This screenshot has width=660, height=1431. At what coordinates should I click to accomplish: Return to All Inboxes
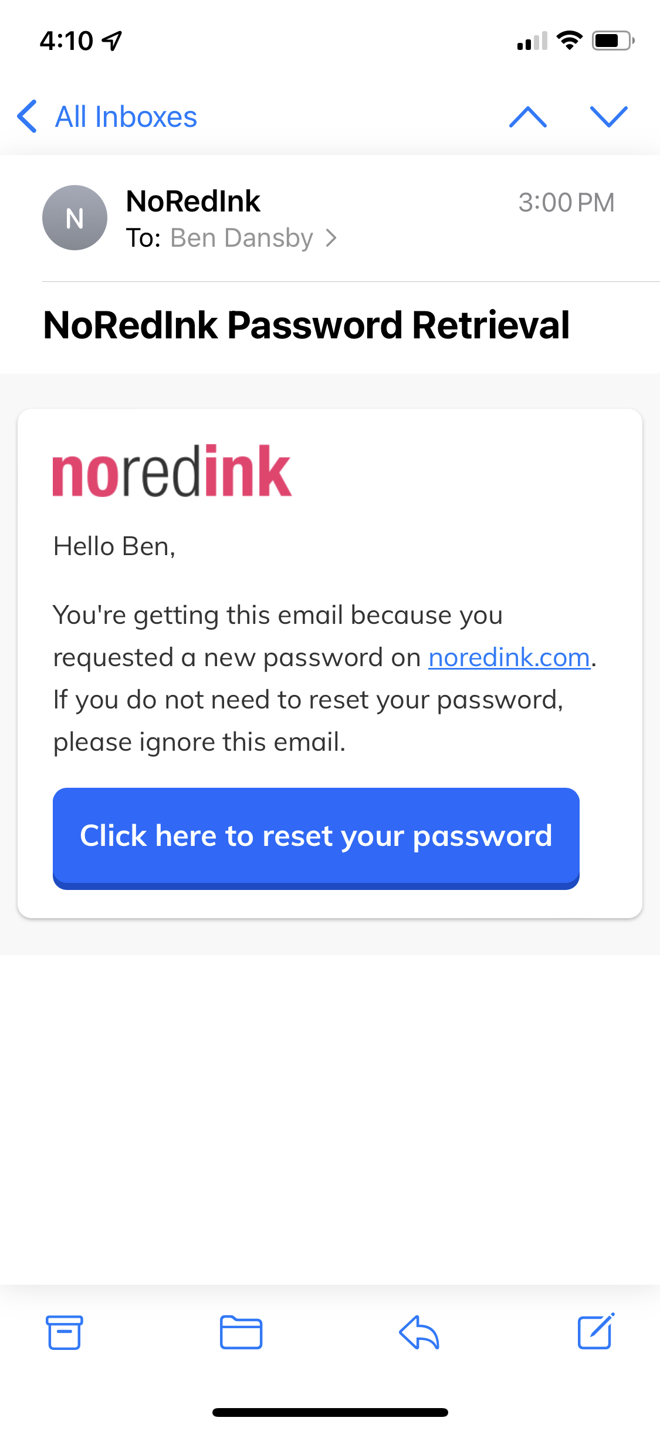[126, 117]
